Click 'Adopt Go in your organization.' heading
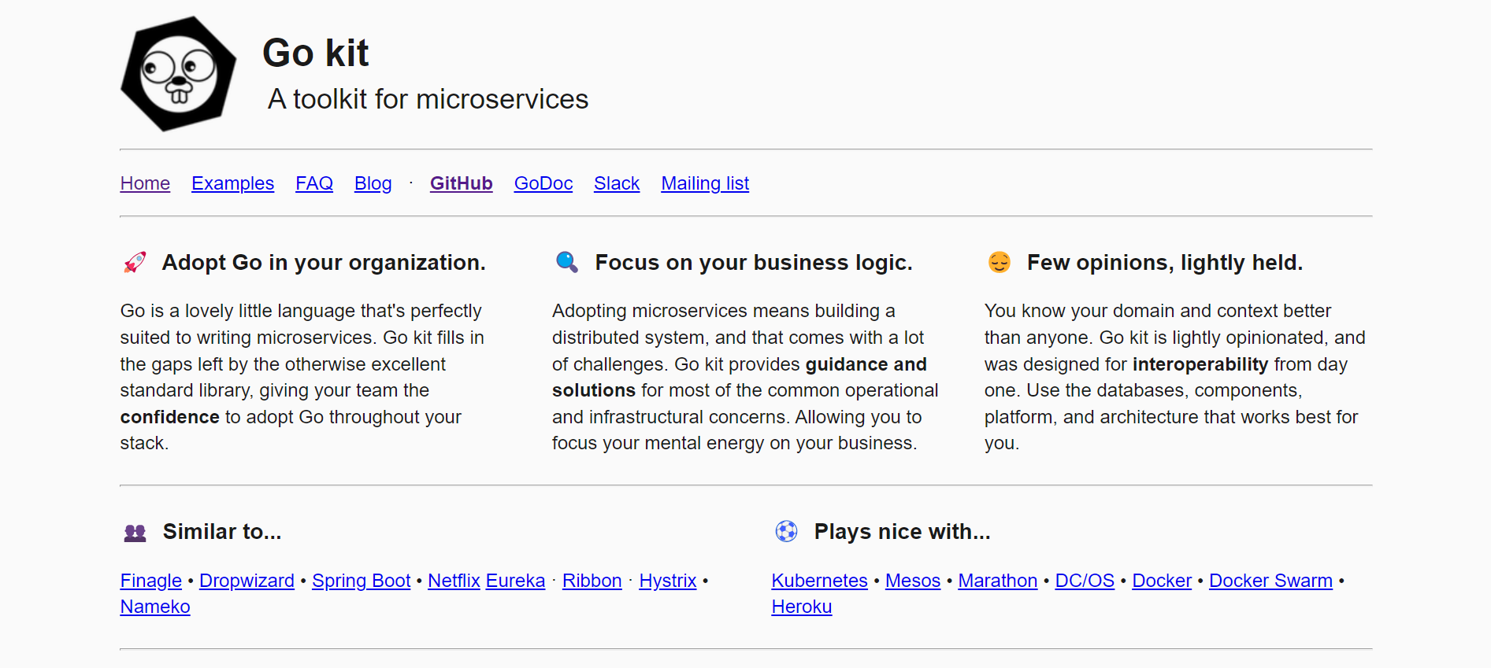 324,263
